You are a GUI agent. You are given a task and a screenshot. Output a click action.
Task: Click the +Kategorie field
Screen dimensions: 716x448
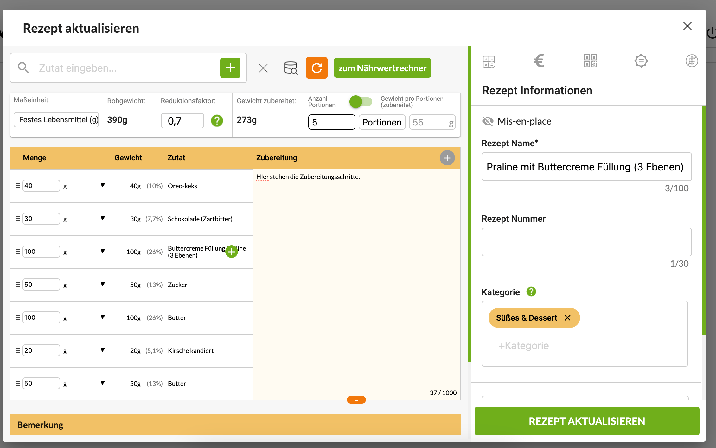pyautogui.click(x=524, y=345)
